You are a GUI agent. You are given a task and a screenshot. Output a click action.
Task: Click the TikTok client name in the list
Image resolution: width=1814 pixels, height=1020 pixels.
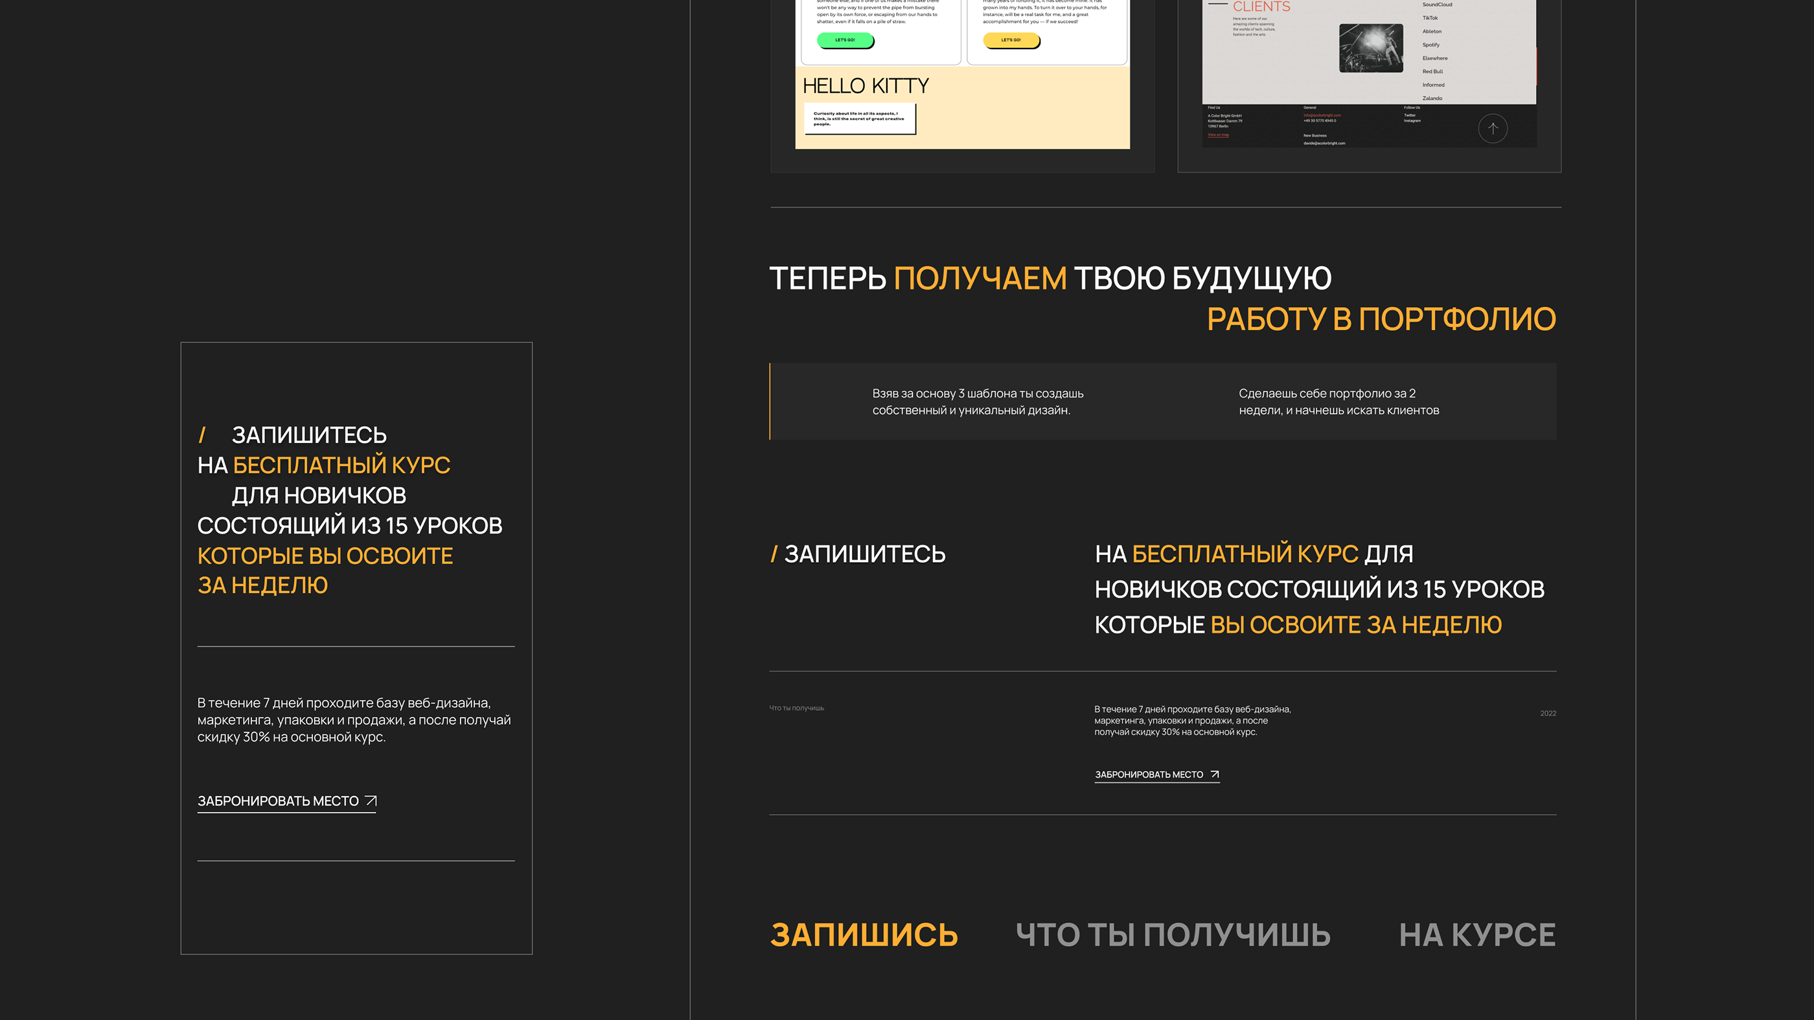(x=1430, y=18)
